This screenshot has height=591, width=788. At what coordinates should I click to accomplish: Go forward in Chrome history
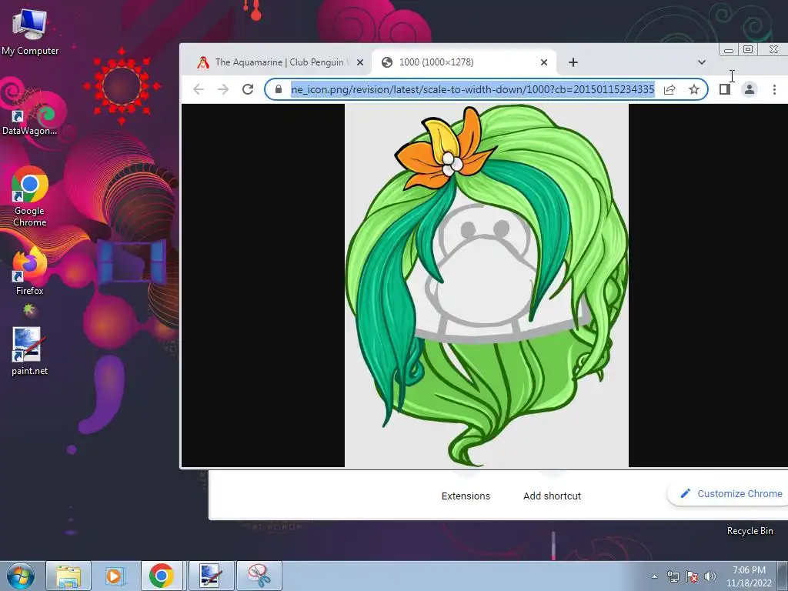point(223,89)
